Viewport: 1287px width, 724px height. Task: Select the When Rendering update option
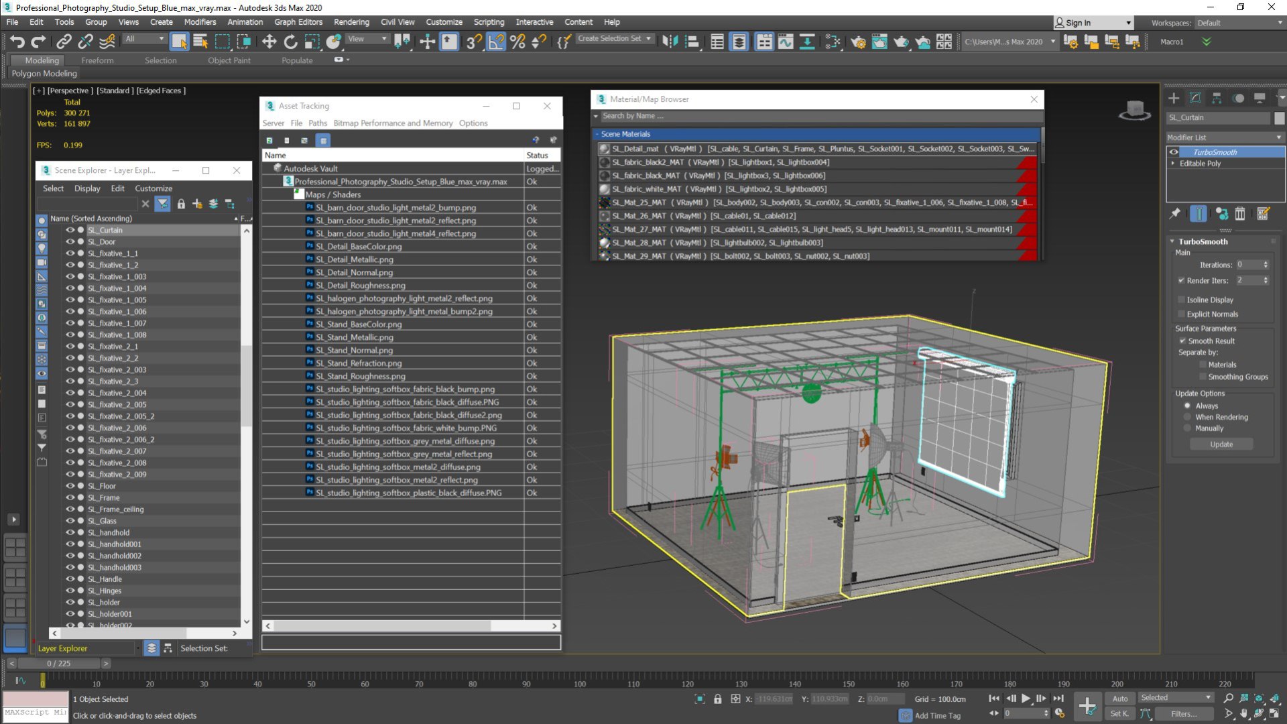click(1188, 417)
